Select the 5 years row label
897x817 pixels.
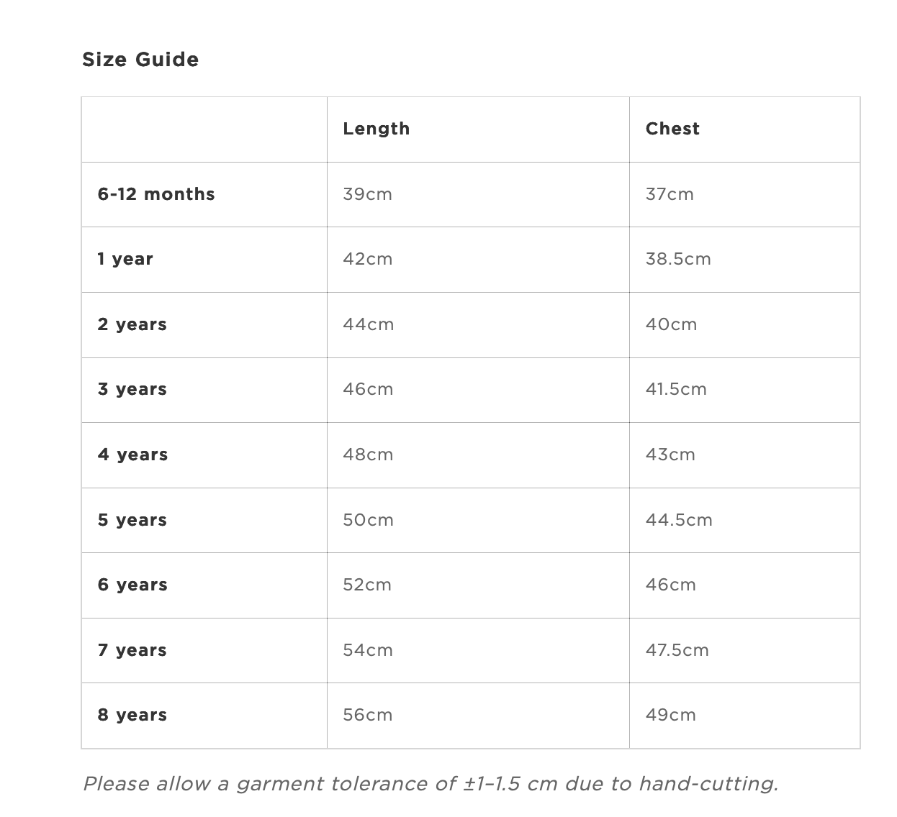[132, 520]
